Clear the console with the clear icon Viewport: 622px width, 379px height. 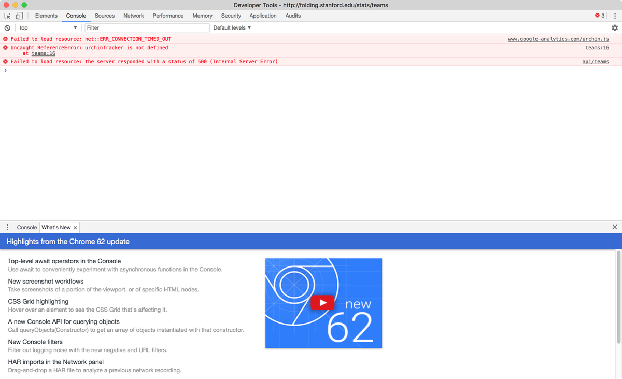coord(7,27)
